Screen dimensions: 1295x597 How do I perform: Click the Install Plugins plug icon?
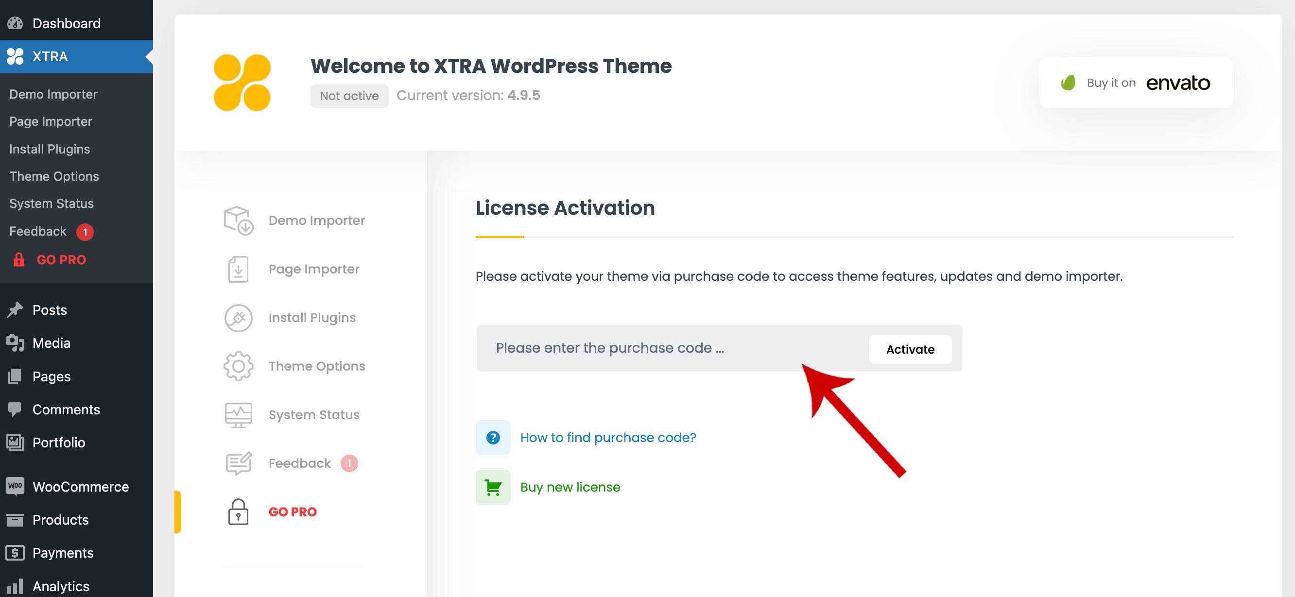pyautogui.click(x=238, y=318)
